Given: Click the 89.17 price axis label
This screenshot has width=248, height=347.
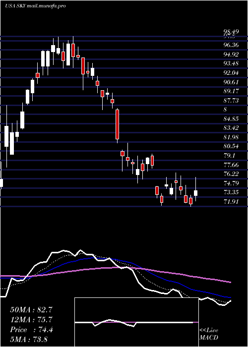Looking at the screenshot, I should [x=231, y=91].
